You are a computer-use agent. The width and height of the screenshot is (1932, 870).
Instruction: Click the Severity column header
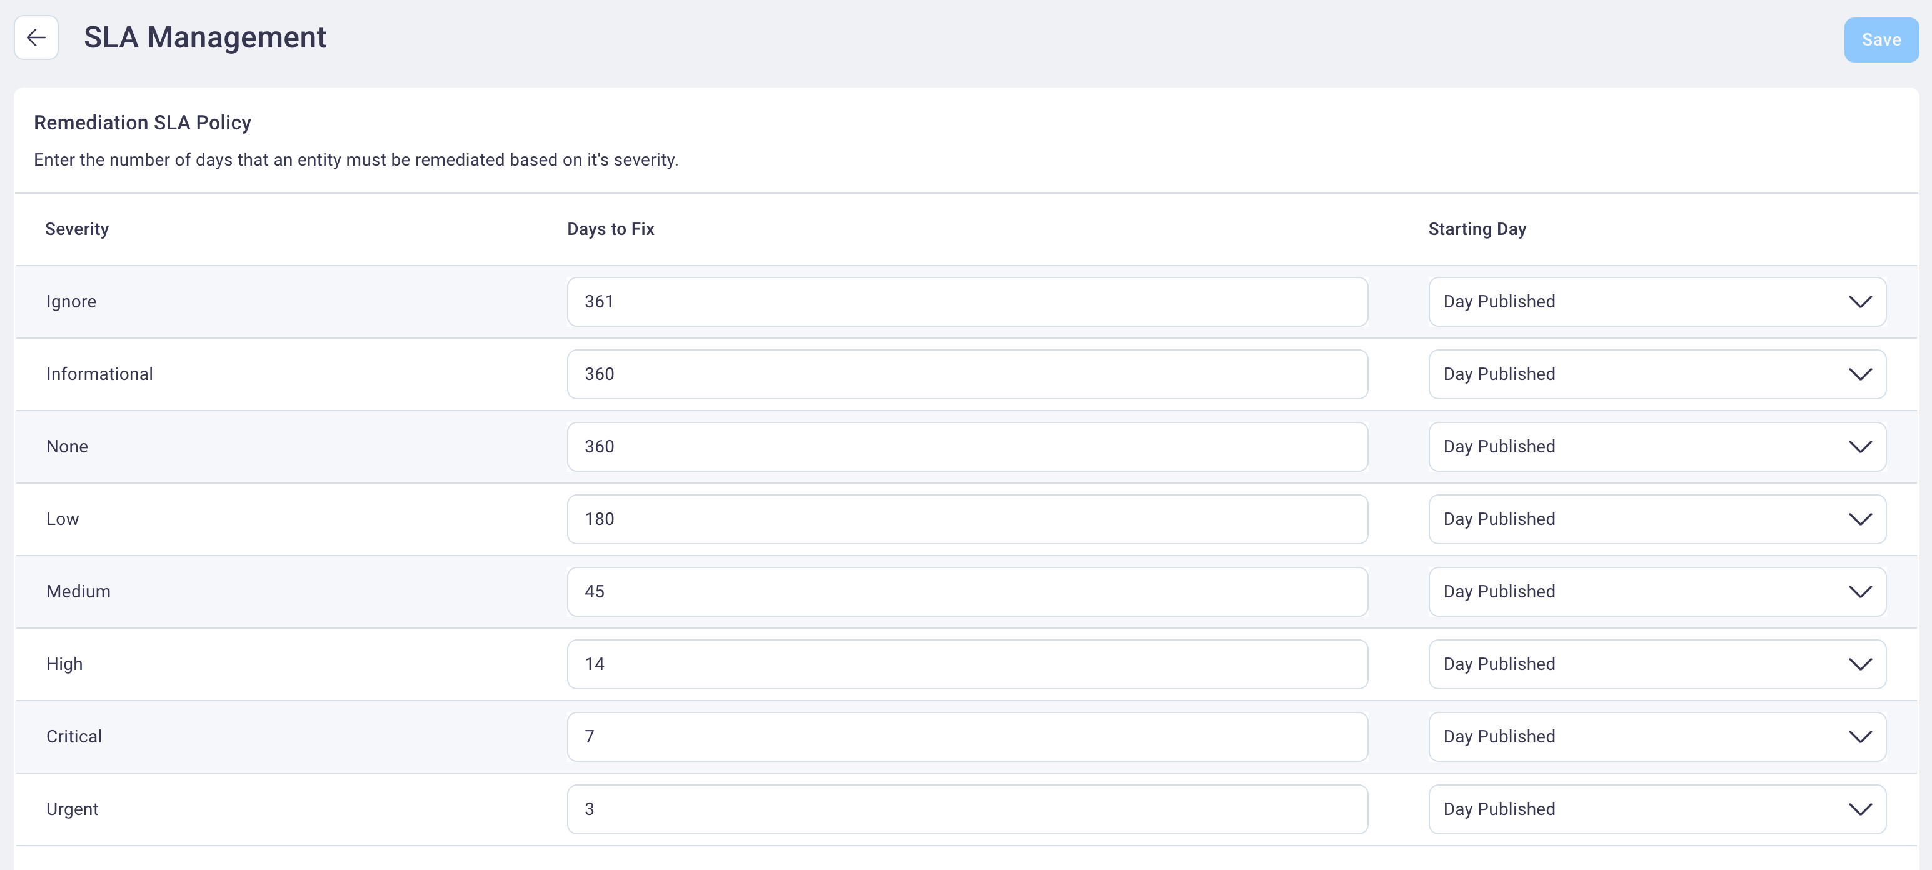(78, 228)
